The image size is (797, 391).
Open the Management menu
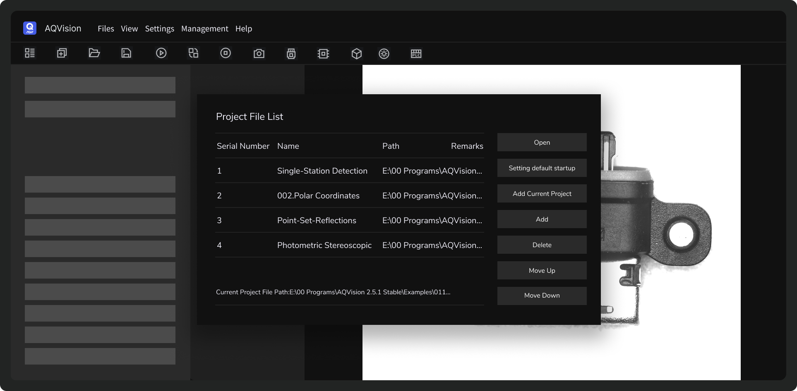click(x=204, y=29)
